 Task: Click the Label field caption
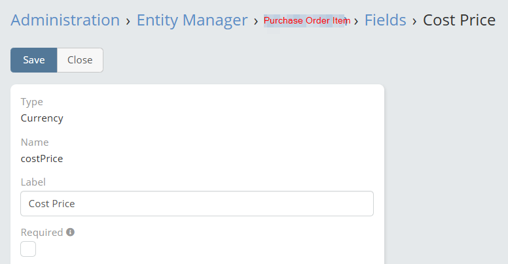pos(33,182)
